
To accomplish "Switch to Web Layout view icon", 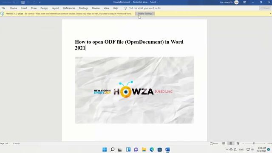I will coord(238,143).
